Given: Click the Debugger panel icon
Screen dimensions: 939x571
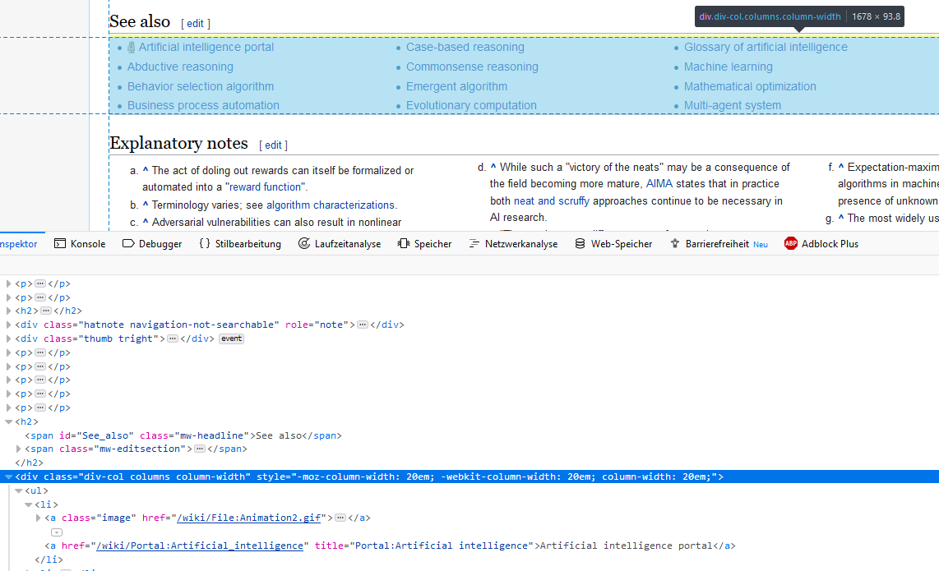Looking at the screenshot, I should pos(128,244).
